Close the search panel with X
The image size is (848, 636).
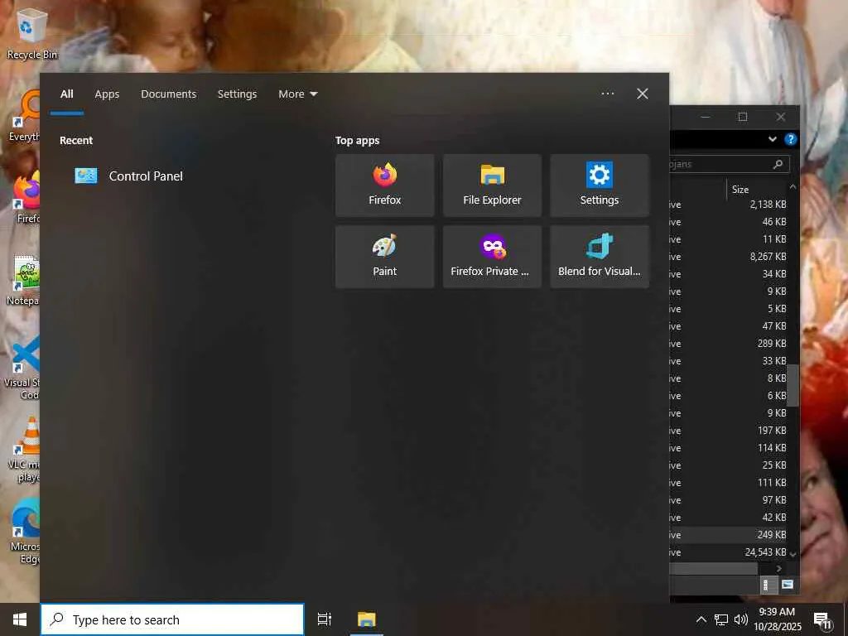[643, 94]
